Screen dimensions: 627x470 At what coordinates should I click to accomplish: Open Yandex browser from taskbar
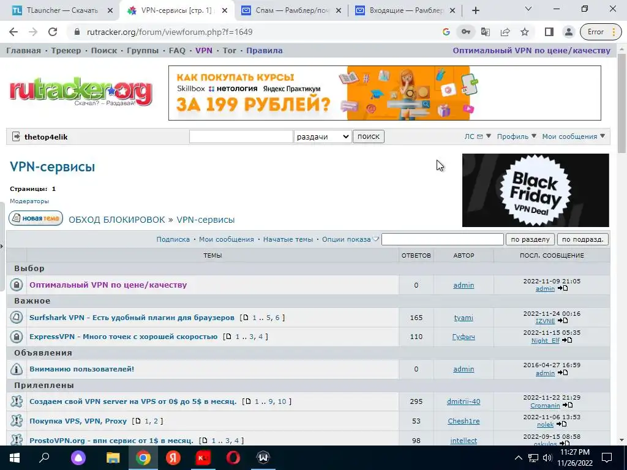point(173,458)
